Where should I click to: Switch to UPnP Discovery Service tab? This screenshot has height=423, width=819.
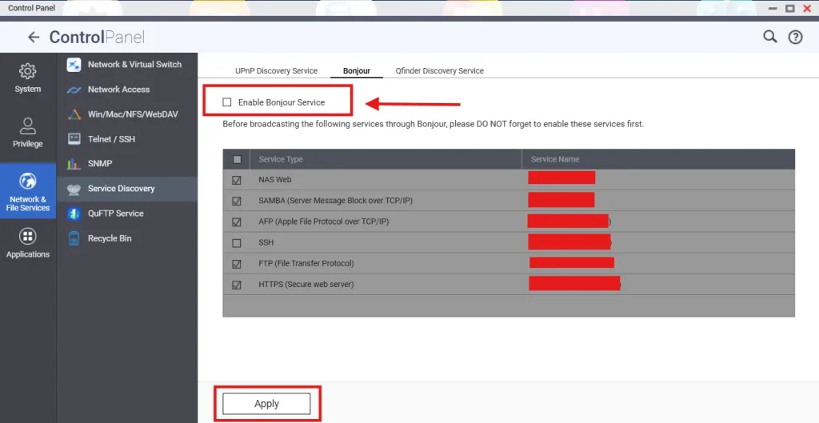[276, 70]
